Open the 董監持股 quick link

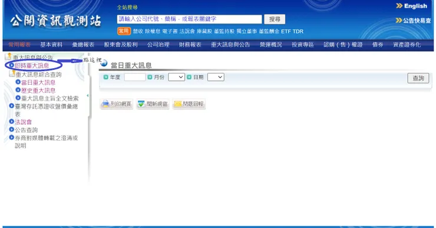(224, 31)
